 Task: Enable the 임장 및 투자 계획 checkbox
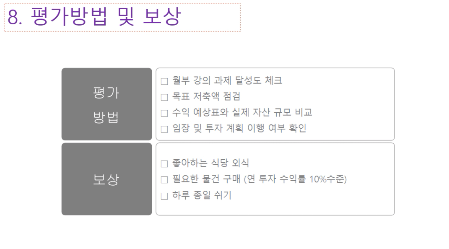coord(164,129)
